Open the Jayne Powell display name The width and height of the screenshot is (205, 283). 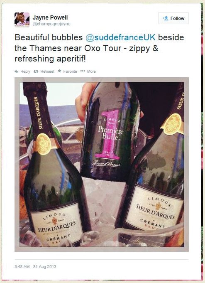[50, 17]
